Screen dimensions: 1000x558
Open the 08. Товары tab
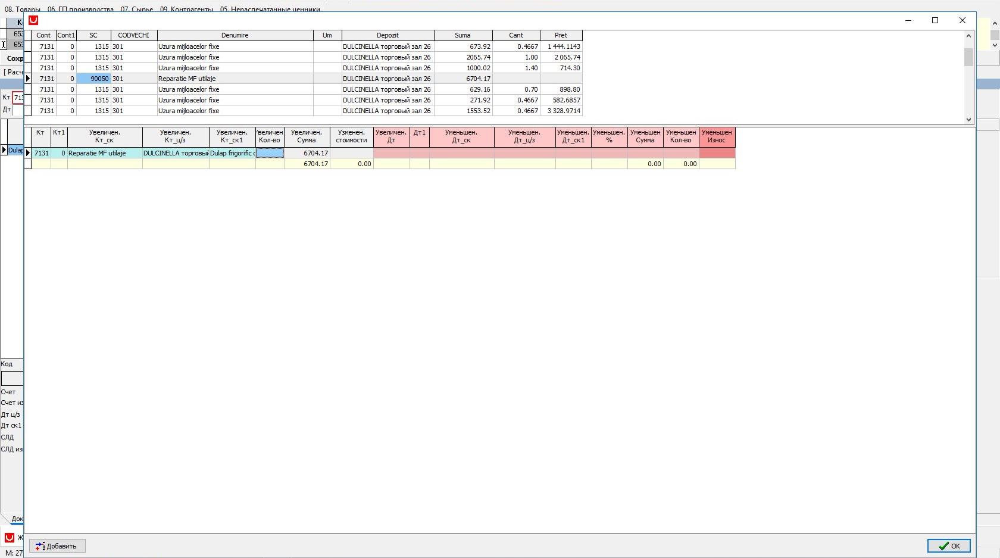point(23,10)
